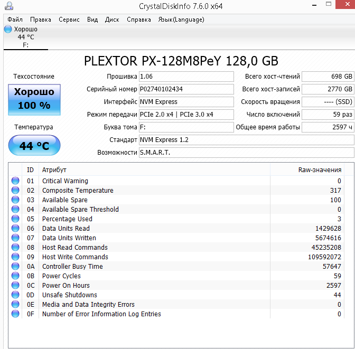Screen dimensions: 355x349
Task: Click power-on count field 59 раз
Action: coord(328,115)
